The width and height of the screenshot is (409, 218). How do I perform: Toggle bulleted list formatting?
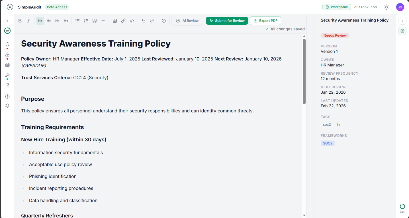click(77, 21)
